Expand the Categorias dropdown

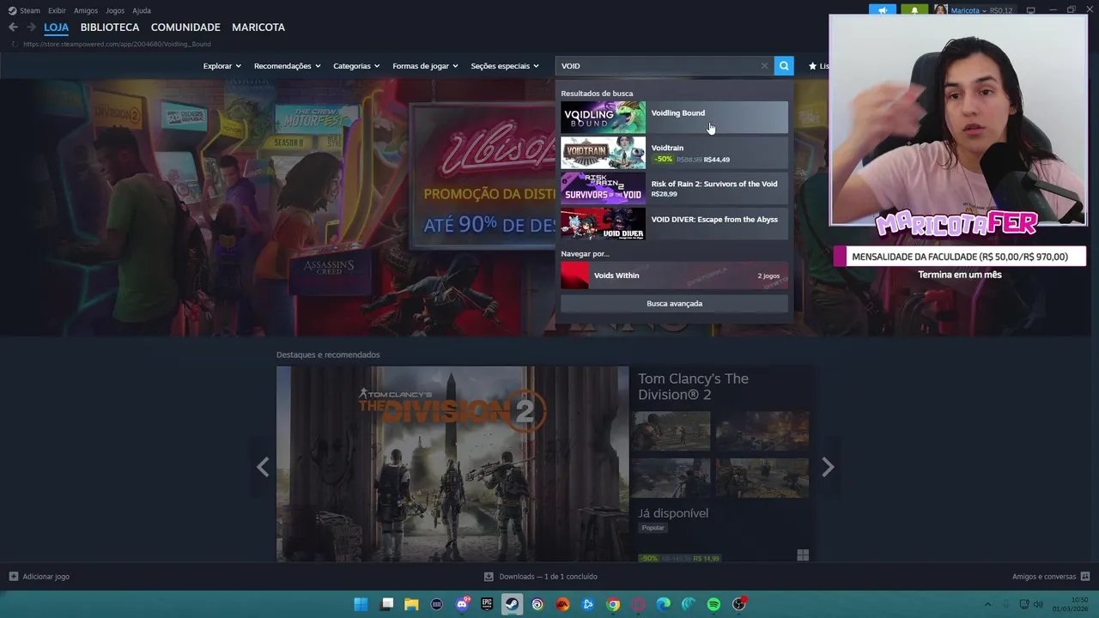pyautogui.click(x=356, y=66)
